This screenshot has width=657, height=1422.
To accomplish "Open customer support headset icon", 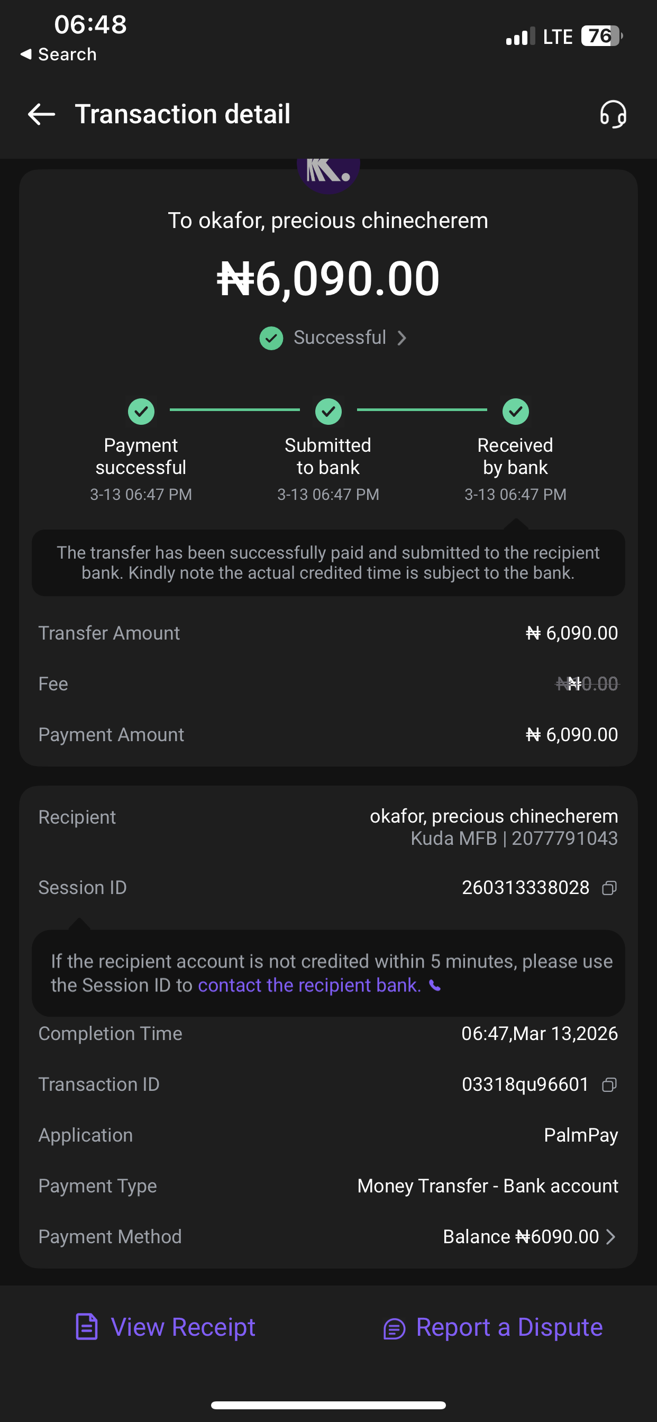I will [x=613, y=114].
